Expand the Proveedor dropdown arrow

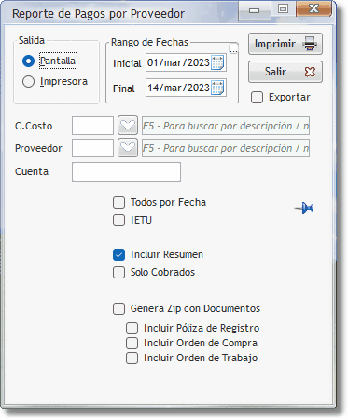(x=128, y=148)
